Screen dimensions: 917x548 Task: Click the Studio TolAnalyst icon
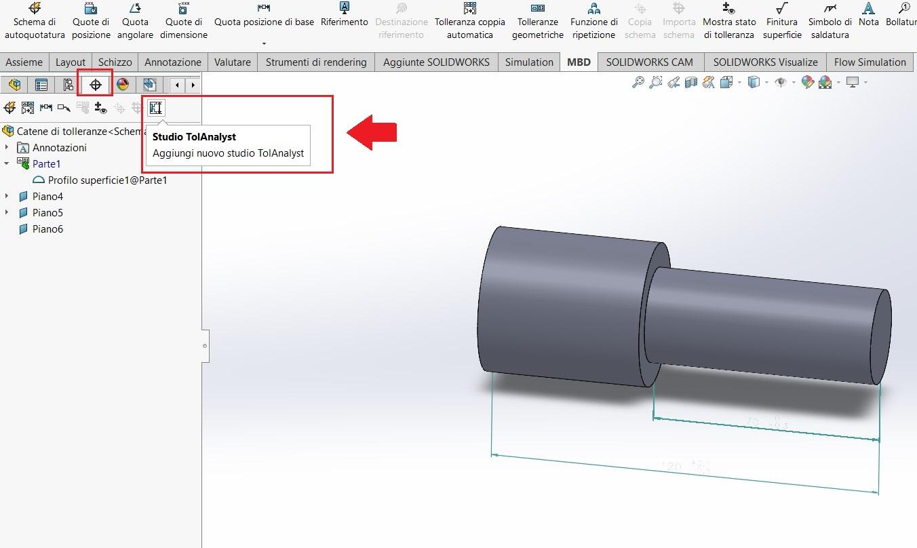click(156, 108)
